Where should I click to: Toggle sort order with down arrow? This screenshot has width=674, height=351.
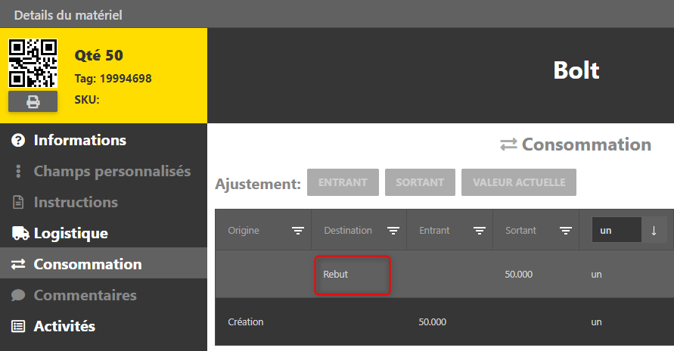point(654,230)
